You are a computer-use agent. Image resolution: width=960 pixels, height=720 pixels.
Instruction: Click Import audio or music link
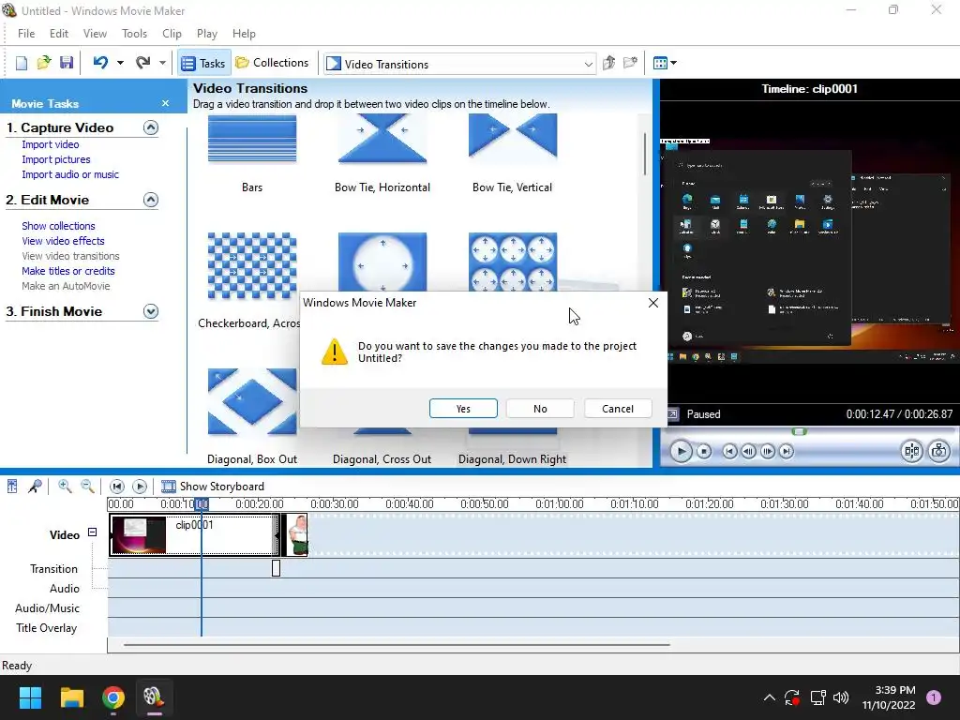[x=70, y=174]
